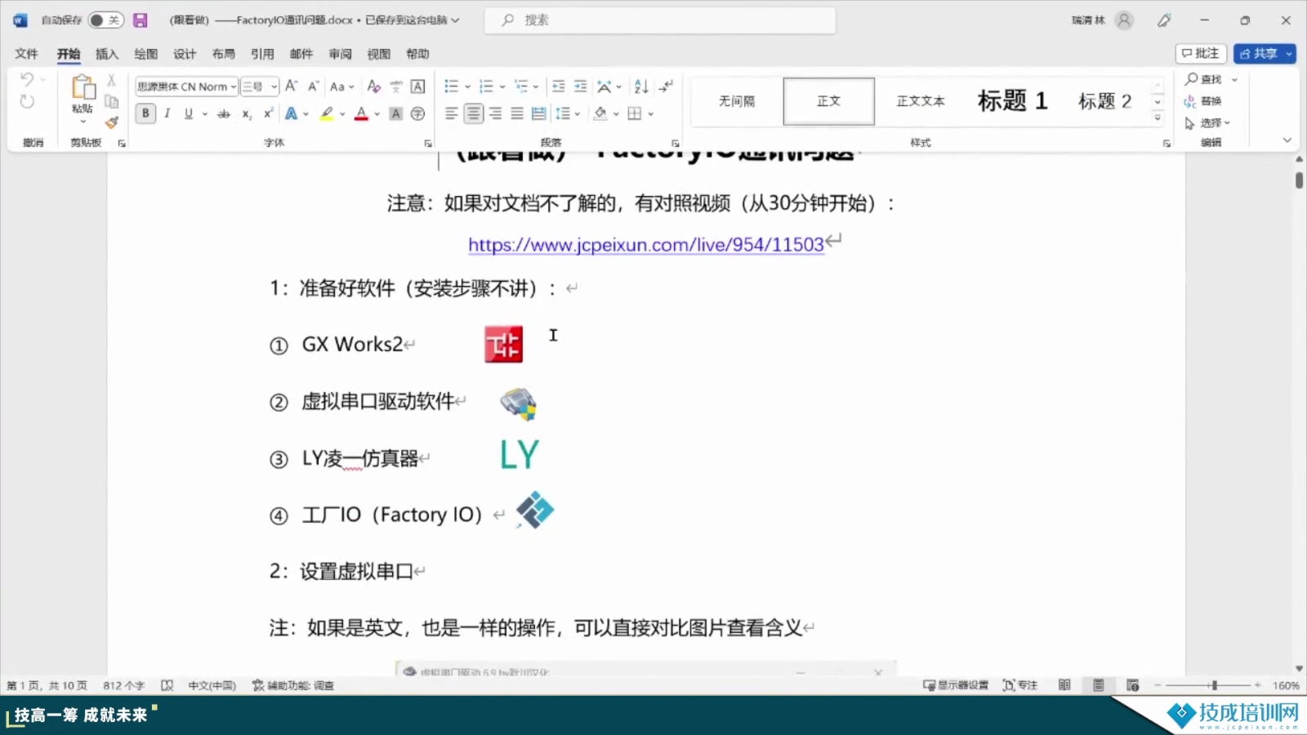
Task: Click the Cut scissors icon
Action: [112, 81]
